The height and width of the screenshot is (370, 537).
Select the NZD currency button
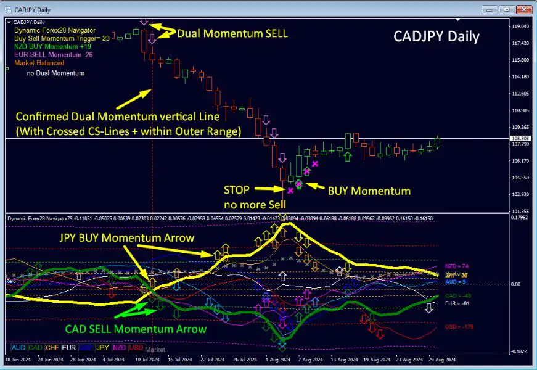[x=119, y=348]
